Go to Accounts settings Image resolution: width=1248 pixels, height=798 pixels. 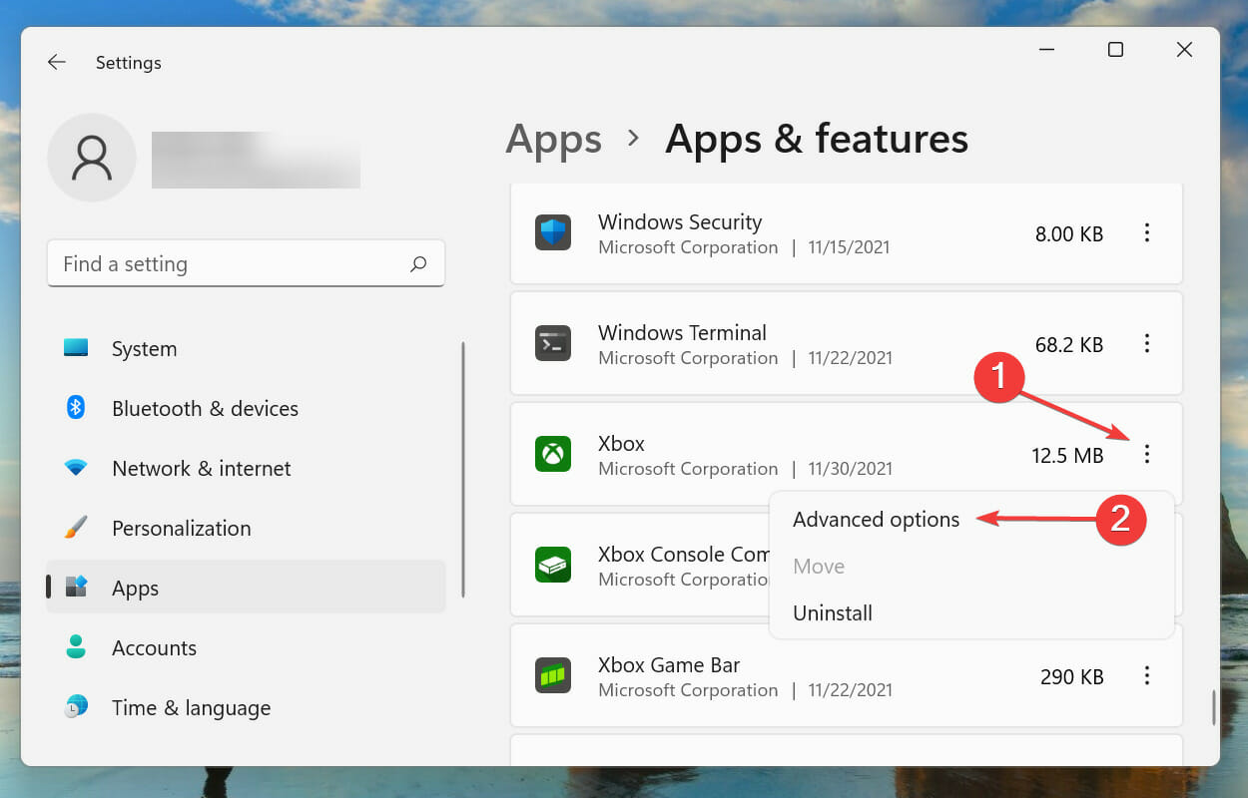pos(154,647)
